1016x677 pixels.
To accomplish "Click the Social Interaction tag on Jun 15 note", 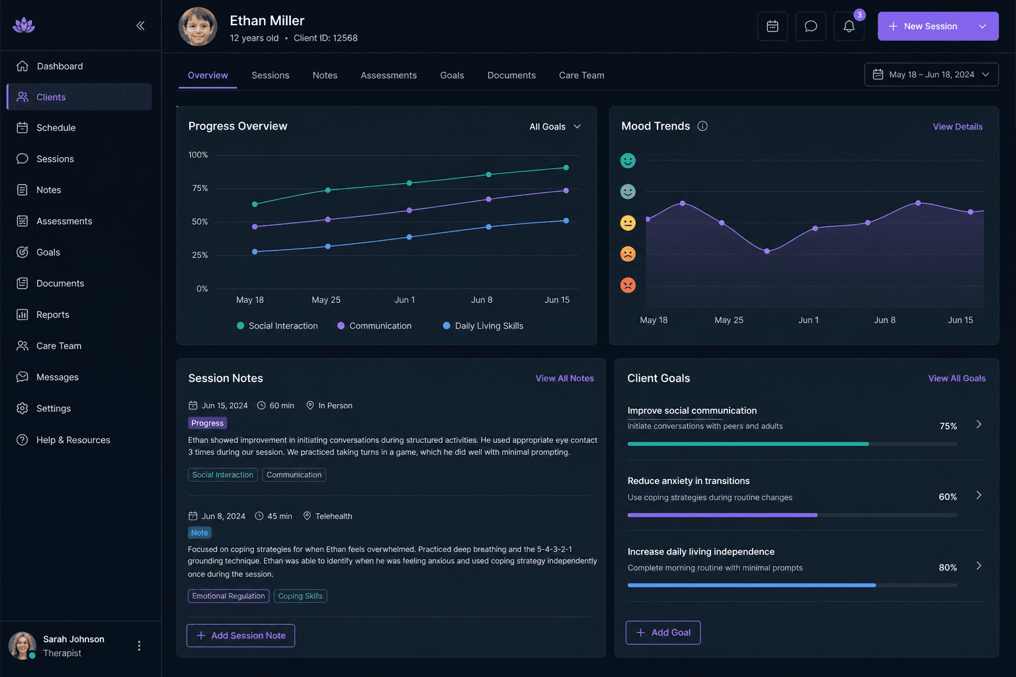I will point(223,475).
